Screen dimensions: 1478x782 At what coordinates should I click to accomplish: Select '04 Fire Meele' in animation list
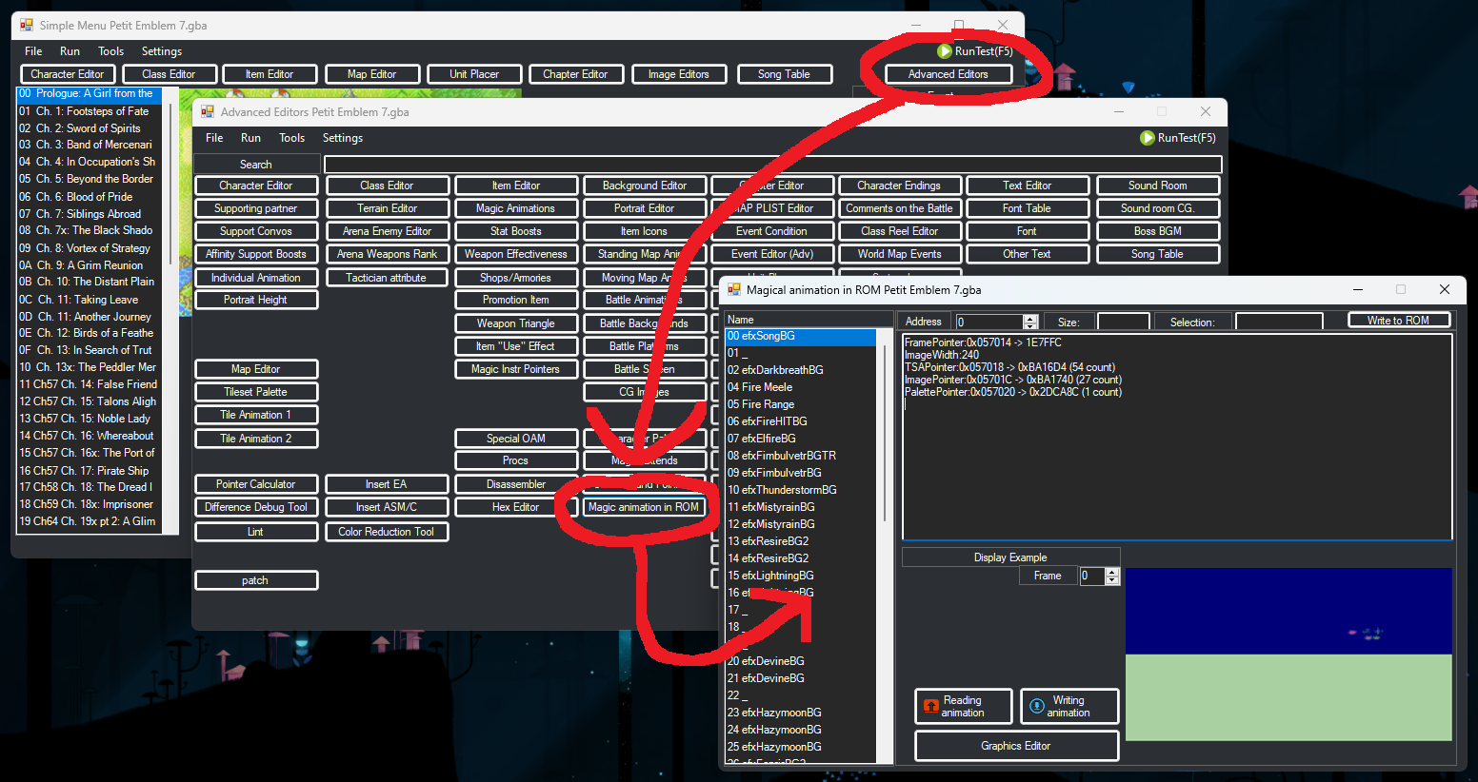click(x=760, y=387)
